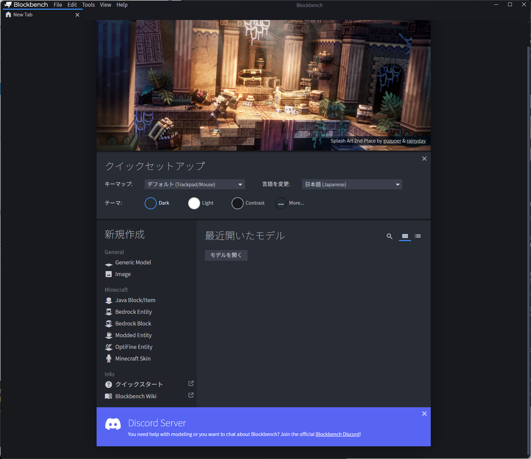Viewport: 531px width, 459px height.
Task: Select the Dark theme
Action: point(157,203)
